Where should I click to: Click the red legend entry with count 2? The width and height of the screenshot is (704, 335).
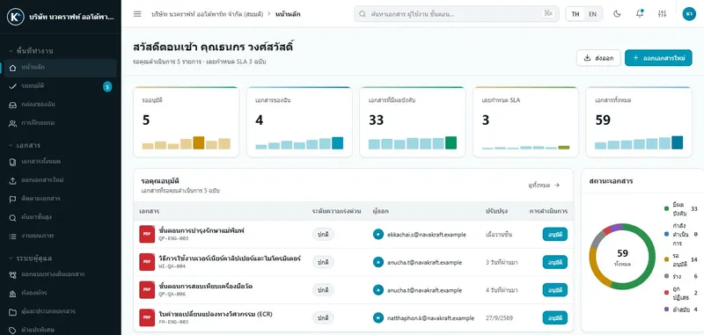click(x=680, y=293)
